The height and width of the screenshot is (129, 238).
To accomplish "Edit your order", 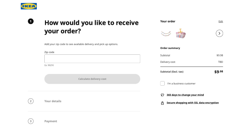I will coord(221,21).
